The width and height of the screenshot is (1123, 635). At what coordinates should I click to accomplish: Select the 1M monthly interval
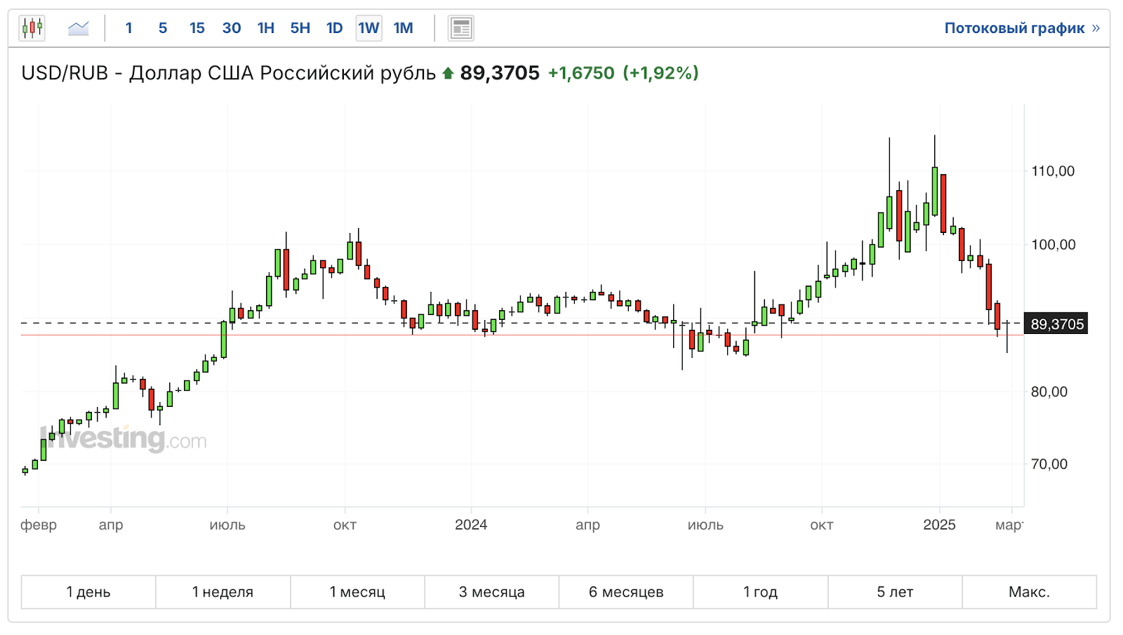[403, 28]
